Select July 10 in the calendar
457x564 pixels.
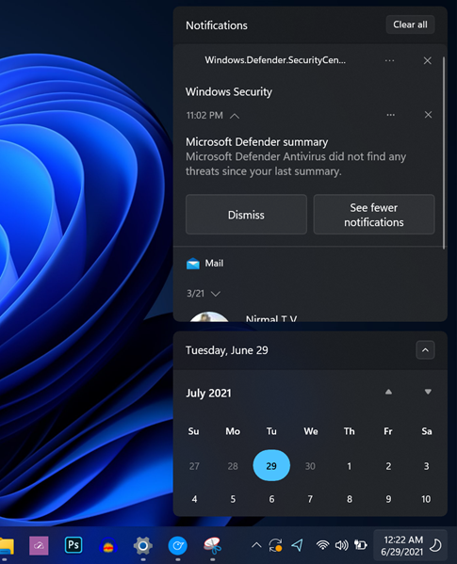coord(426,499)
